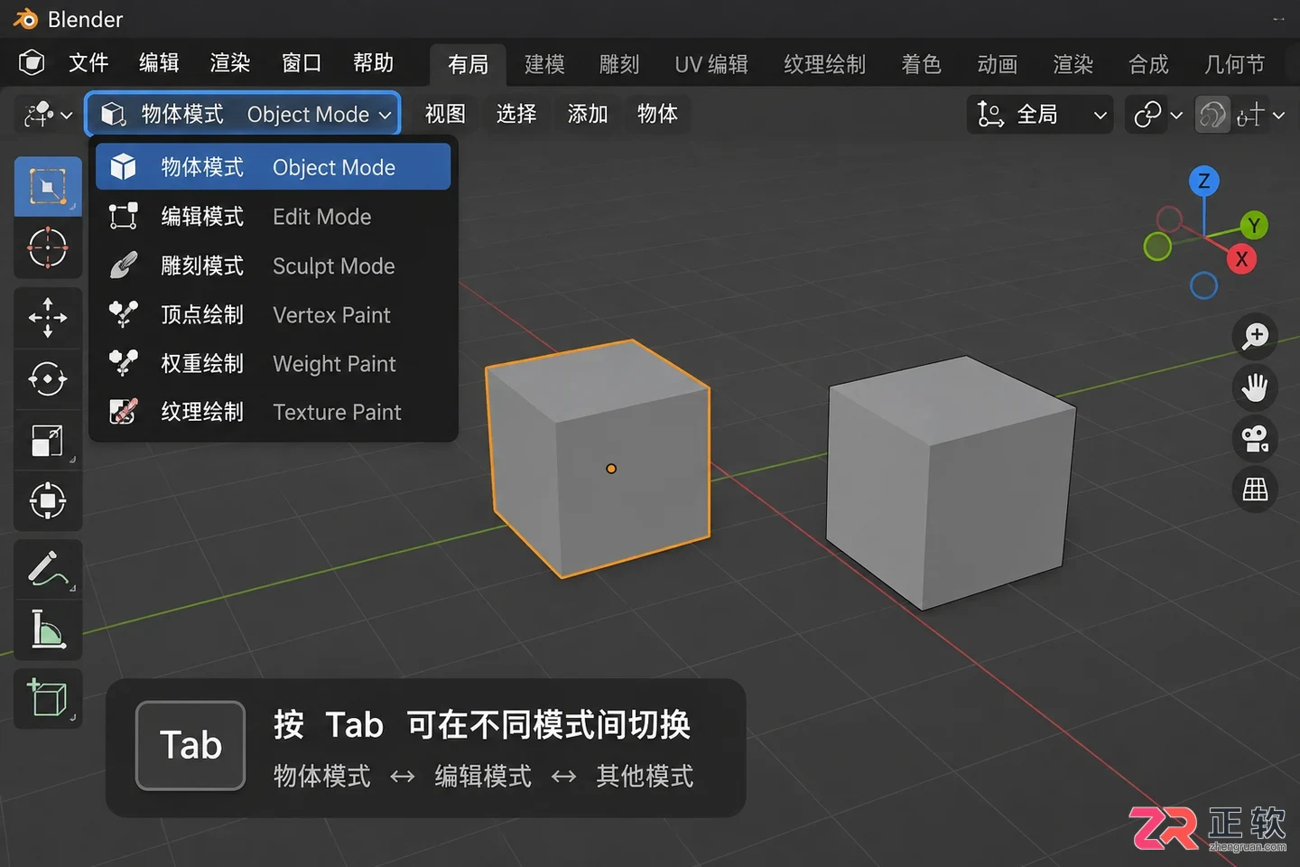Select the Annotate pencil tool
Screen dimensions: 1300x867
[x=48, y=569]
